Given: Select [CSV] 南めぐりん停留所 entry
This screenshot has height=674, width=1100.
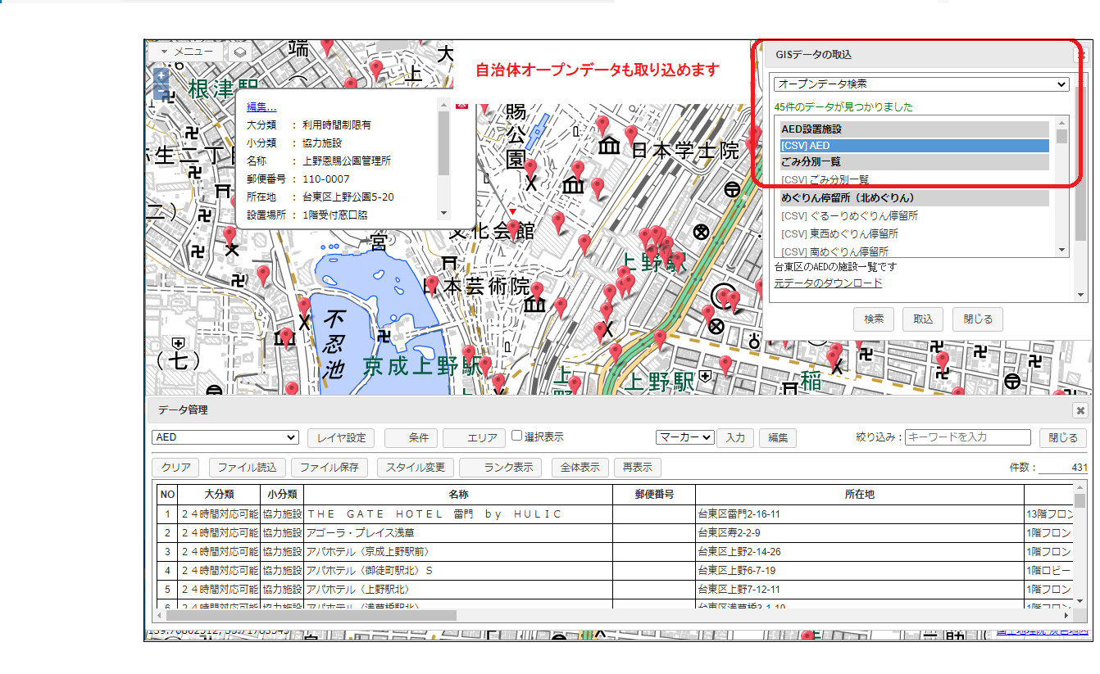Looking at the screenshot, I should click(915, 251).
